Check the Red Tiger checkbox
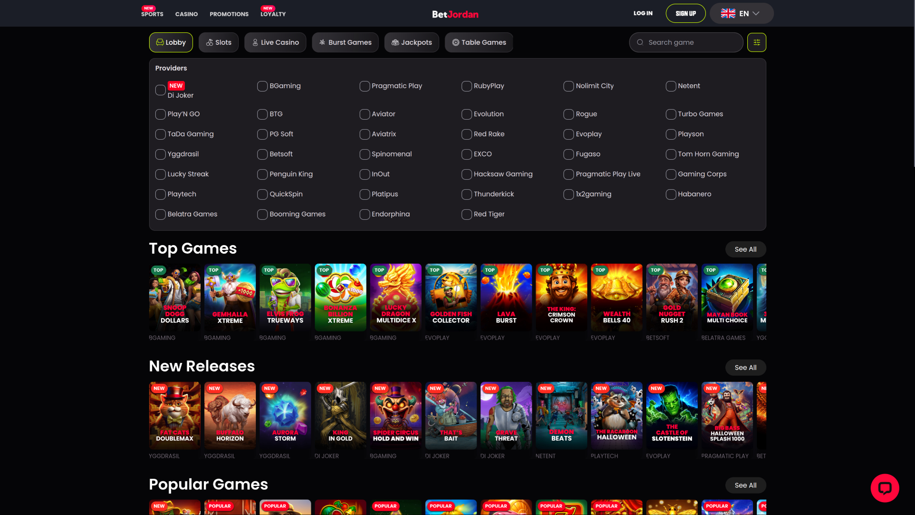915x515 pixels. tap(467, 215)
